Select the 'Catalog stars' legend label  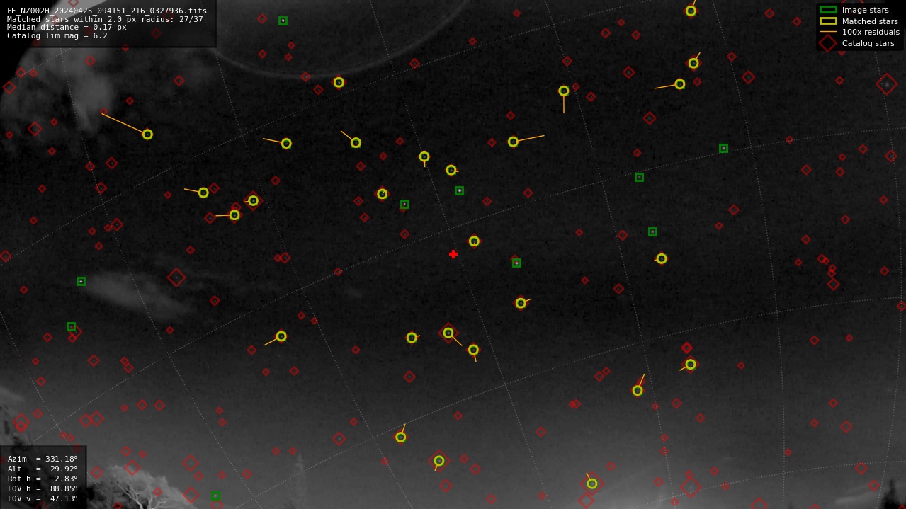pos(868,43)
